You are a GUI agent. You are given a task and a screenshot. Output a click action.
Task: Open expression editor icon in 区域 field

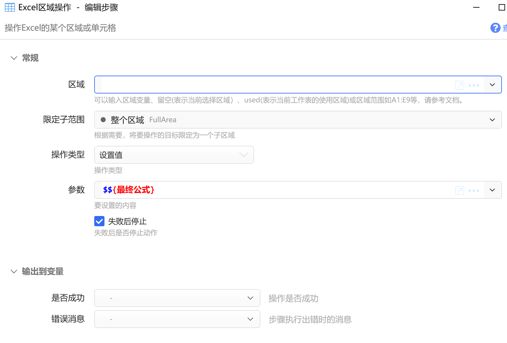[x=459, y=85]
